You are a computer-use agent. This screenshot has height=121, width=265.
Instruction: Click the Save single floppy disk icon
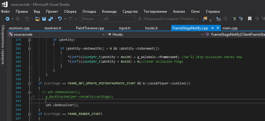point(44,19)
